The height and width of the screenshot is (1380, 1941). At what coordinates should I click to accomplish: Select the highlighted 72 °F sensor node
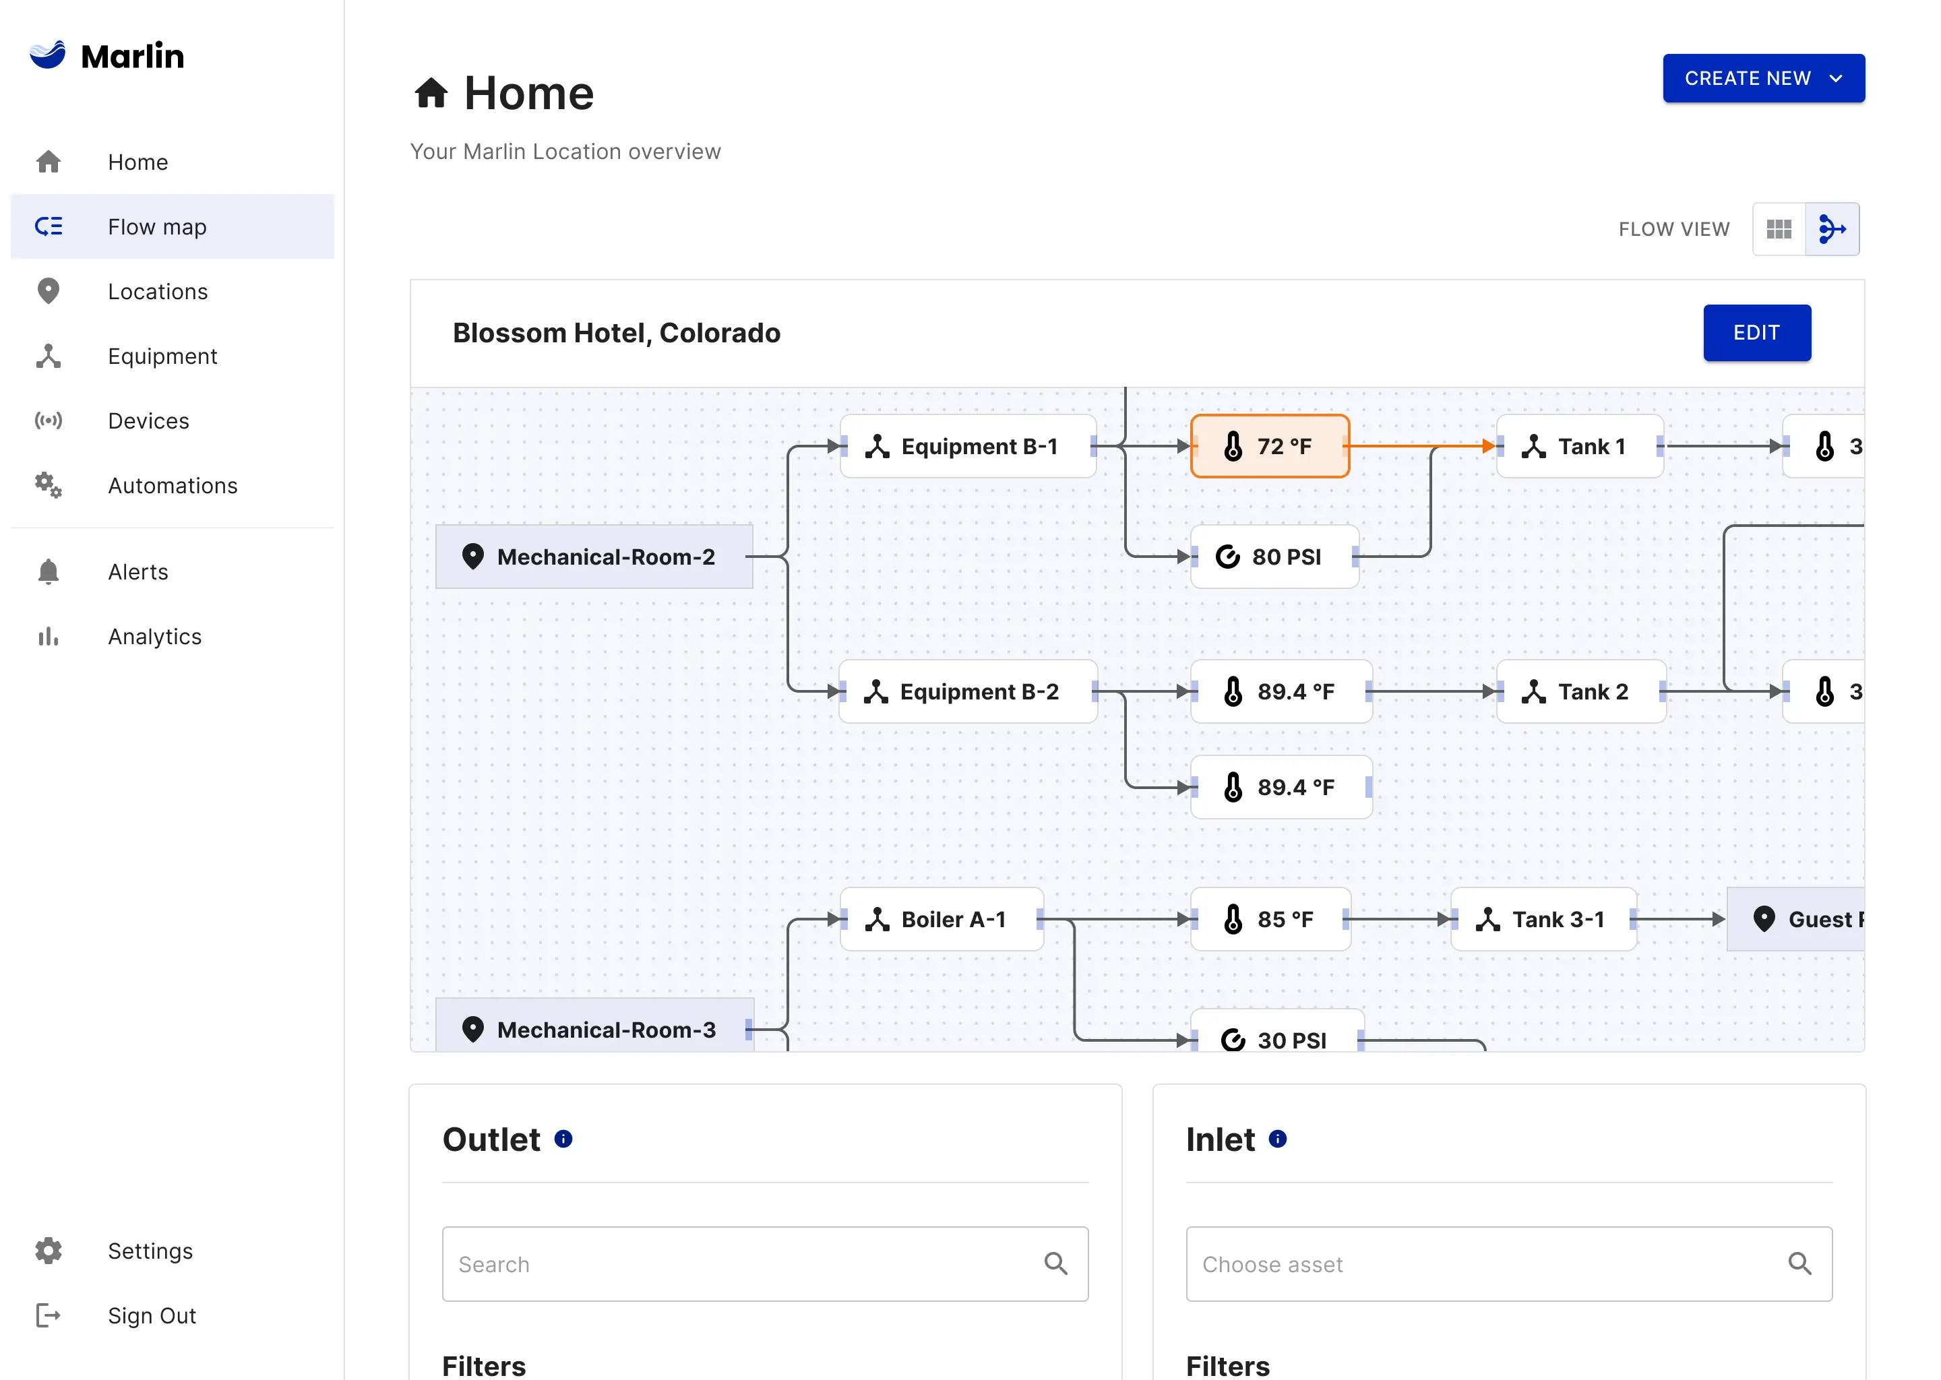tap(1269, 446)
